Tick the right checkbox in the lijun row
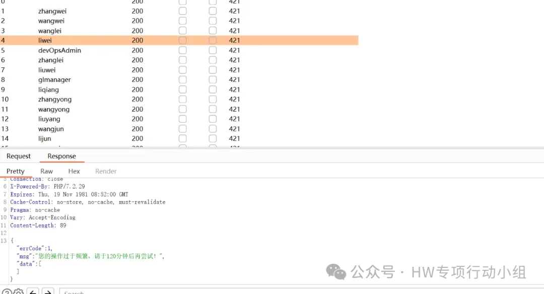Screen dimensions: 544x294 (213, 139)
